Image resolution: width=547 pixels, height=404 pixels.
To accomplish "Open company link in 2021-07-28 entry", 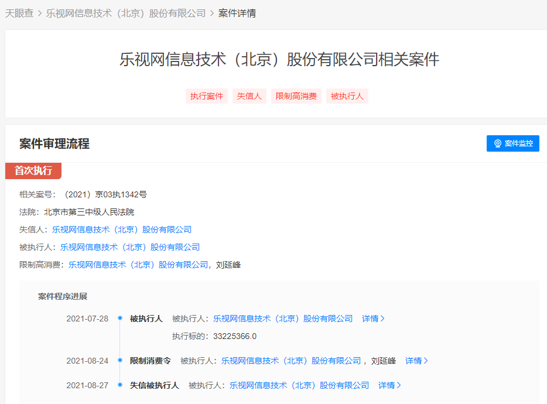I will pos(283,319).
